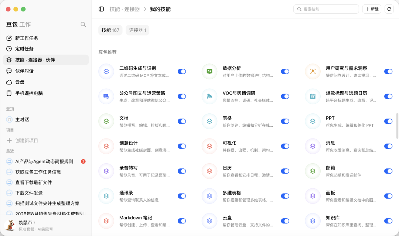Image resolution: width=399 pixels, height=236 pixels.
Task: Open 手机遥控电脑 sidebar item
Action: (46, 93)
